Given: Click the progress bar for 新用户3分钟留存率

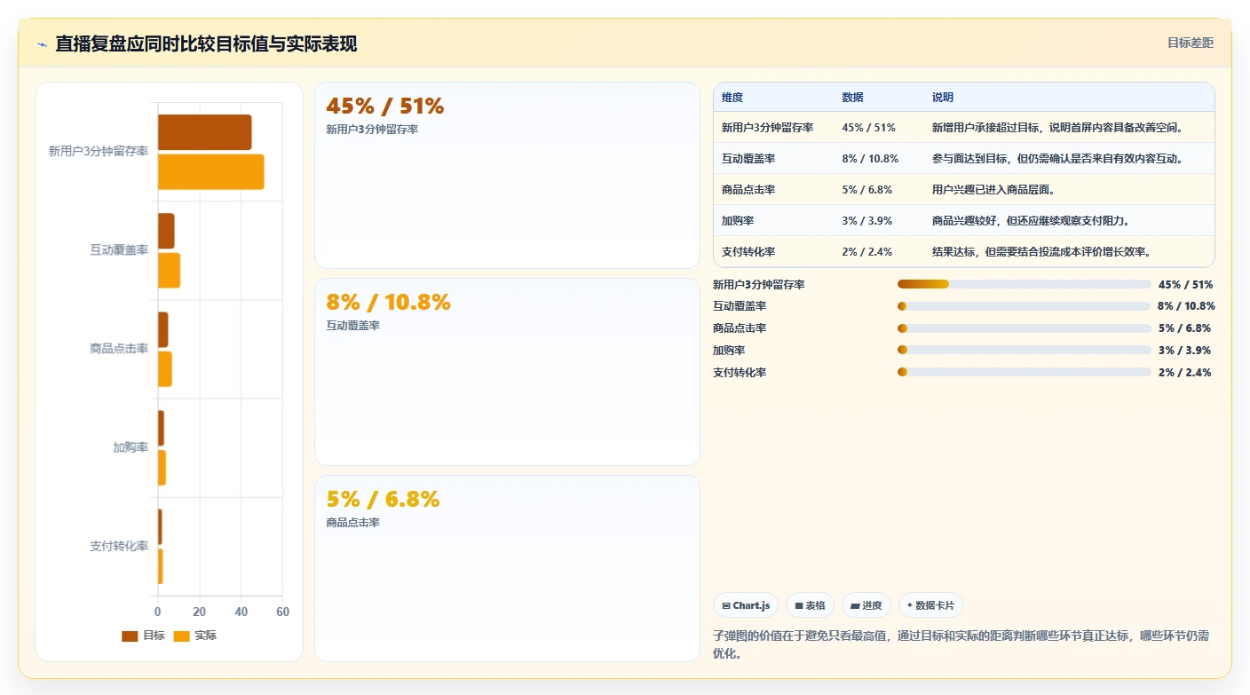Looking at the screenshot, I should [x=1025, y=284].
